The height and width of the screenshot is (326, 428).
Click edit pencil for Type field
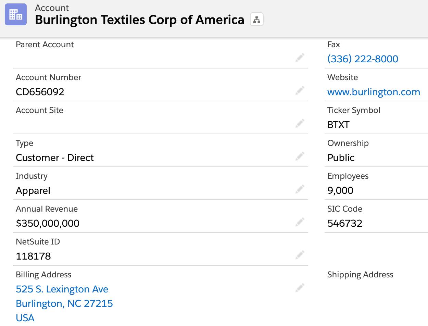[300, 156]
